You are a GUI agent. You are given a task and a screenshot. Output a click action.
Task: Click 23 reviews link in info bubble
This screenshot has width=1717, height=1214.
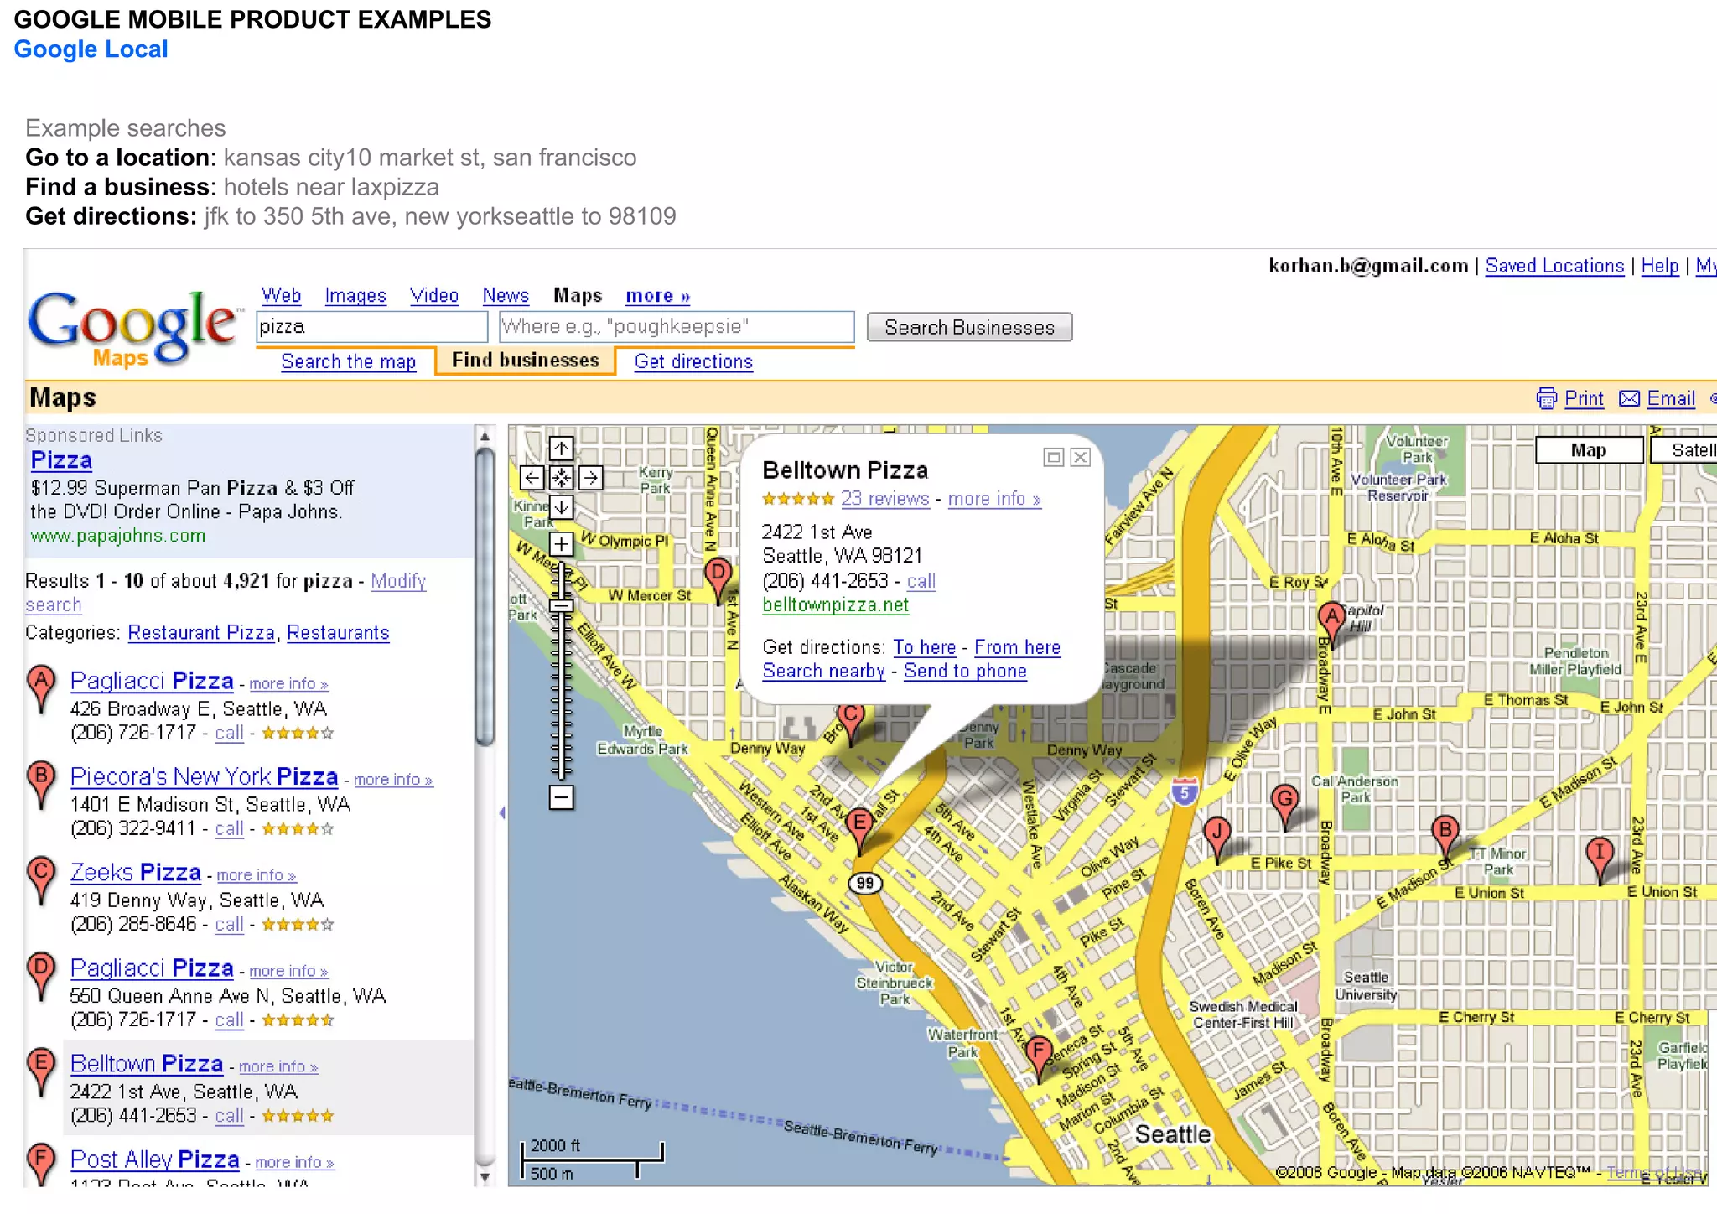point(885,499)
